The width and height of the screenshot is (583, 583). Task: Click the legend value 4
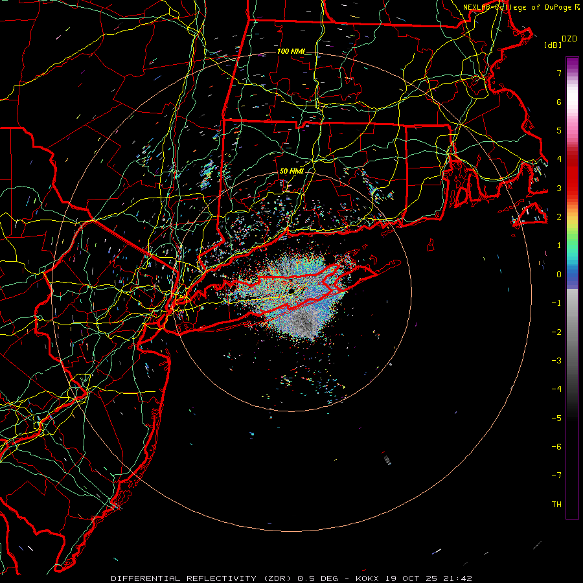click(559, 159)
